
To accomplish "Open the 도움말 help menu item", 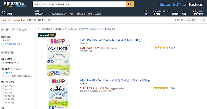I will click(98, 14).
